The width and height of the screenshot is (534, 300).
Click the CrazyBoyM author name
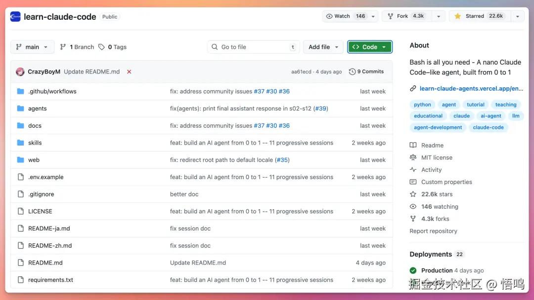coord(44,72)
